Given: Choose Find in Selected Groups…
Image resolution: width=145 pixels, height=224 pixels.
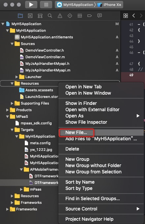Looking at the screenshot, I should click(101, 199).
